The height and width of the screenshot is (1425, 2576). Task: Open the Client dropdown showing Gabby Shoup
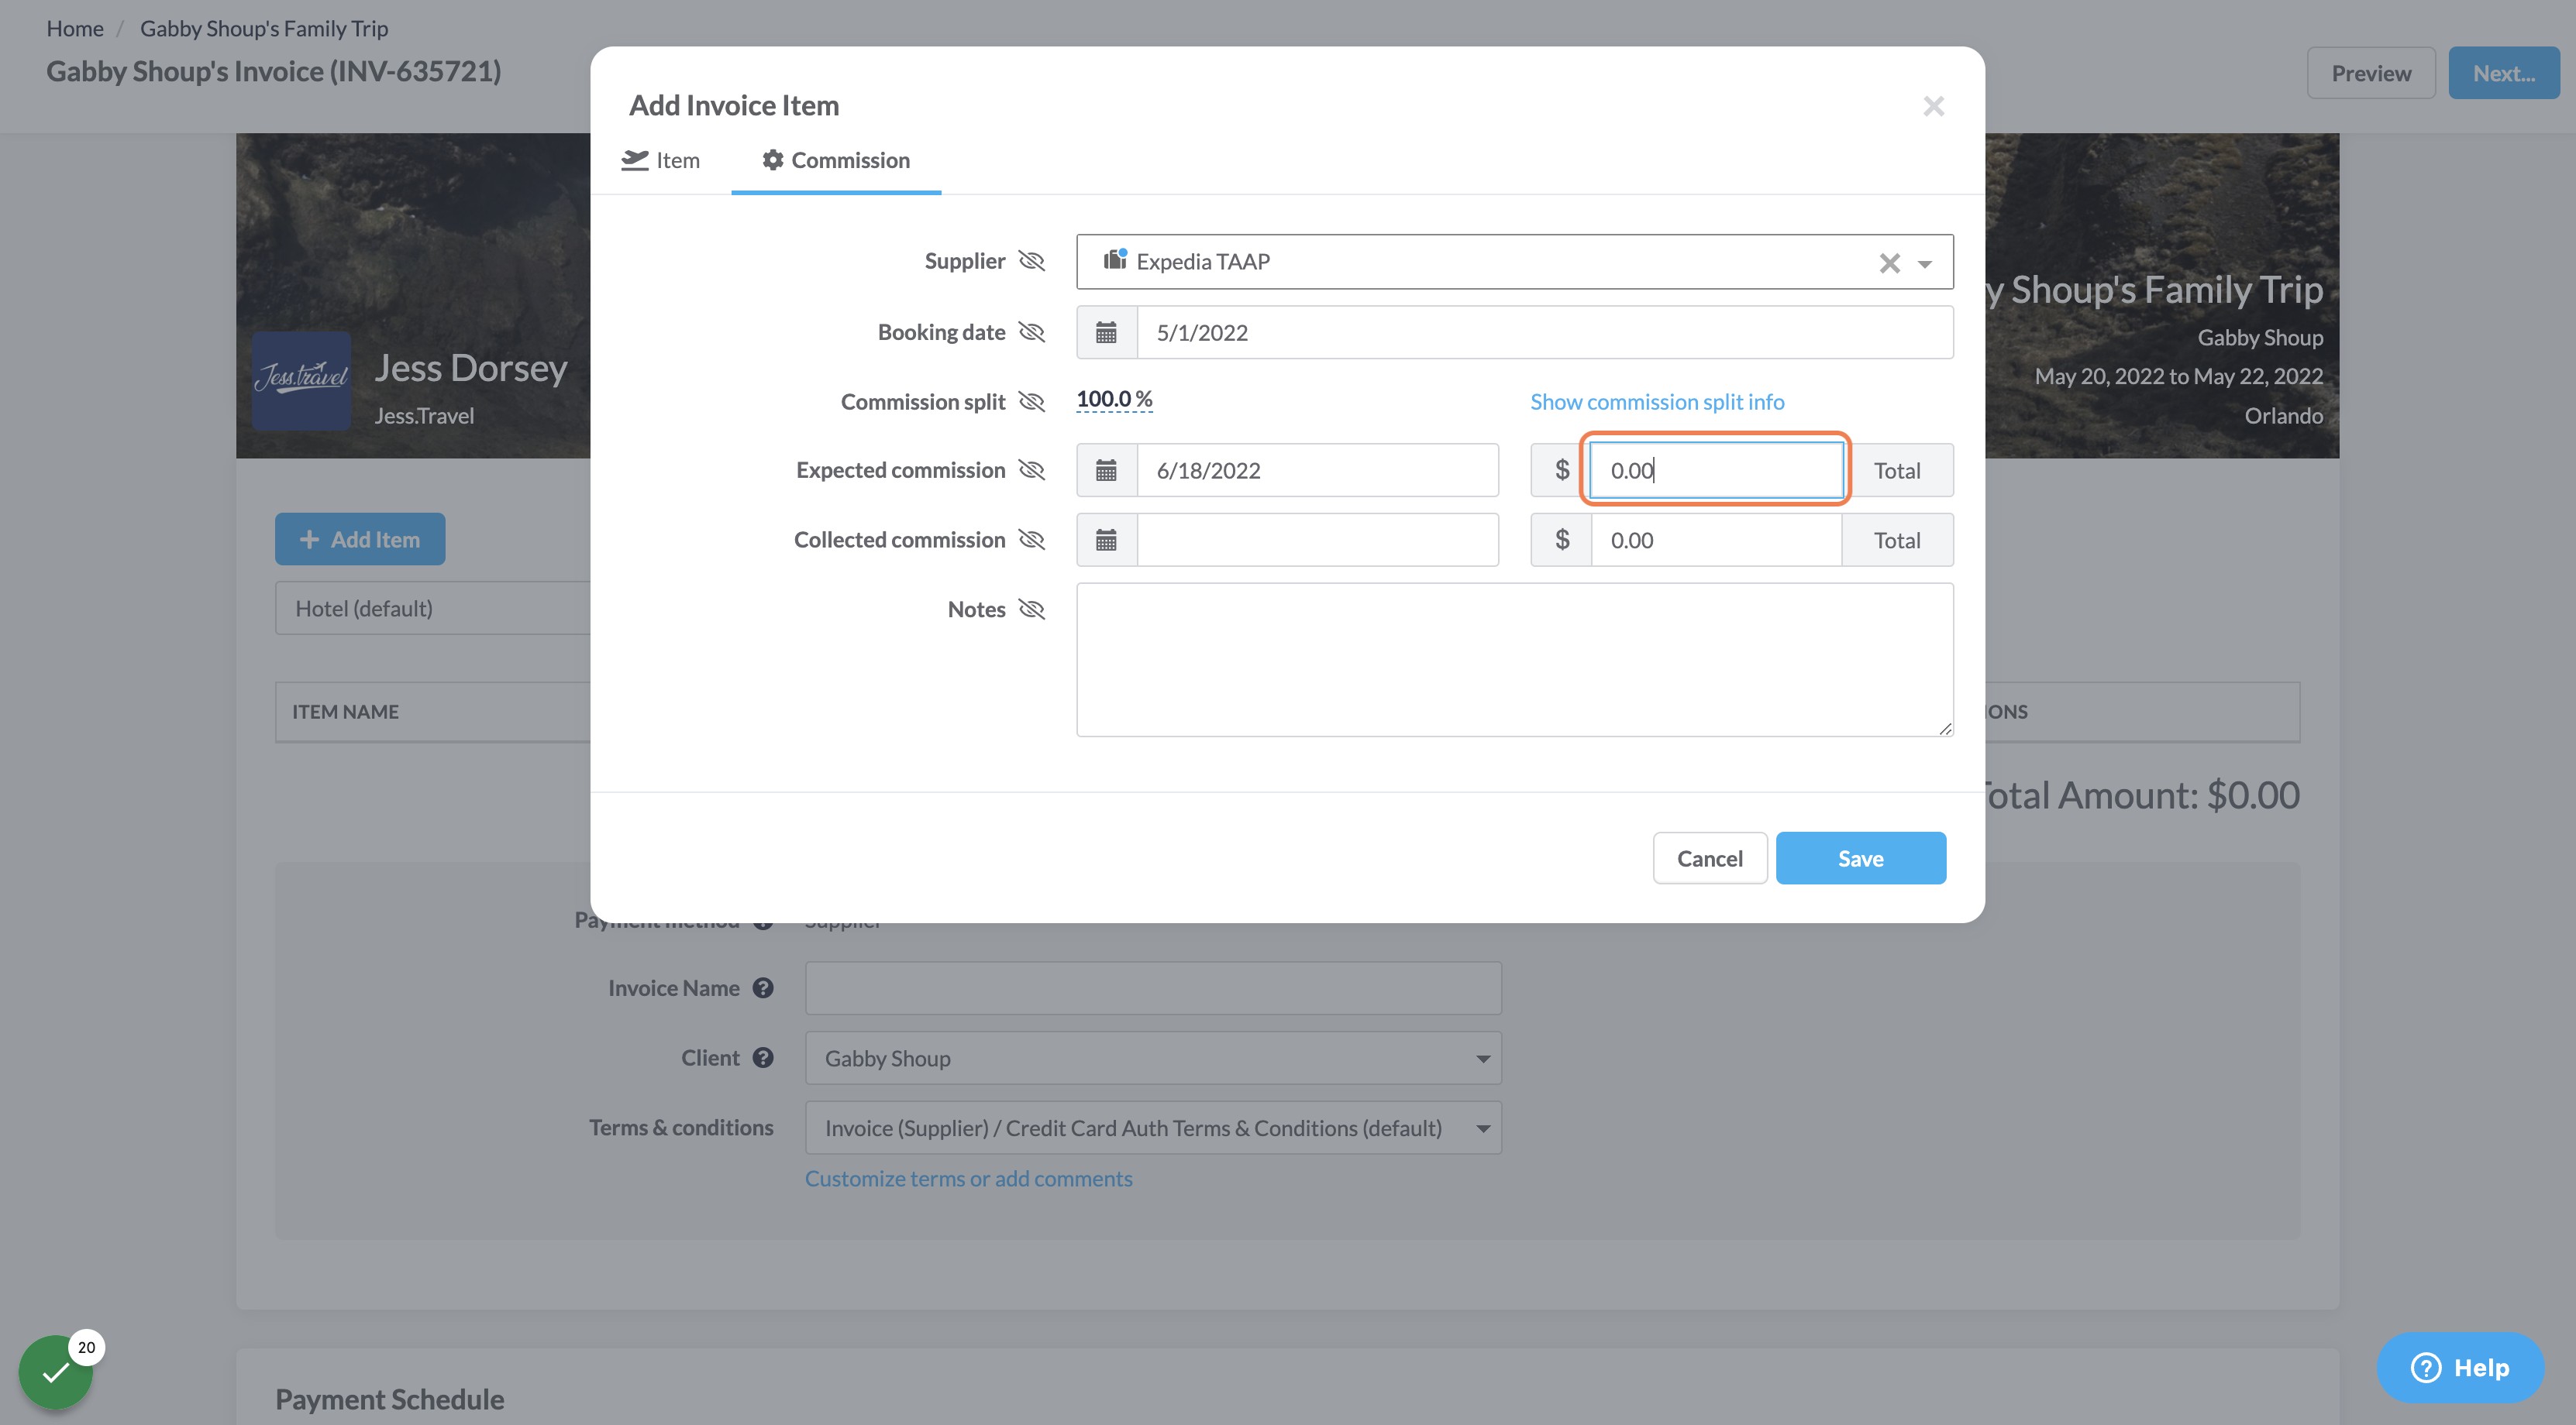point(1153,1058)
